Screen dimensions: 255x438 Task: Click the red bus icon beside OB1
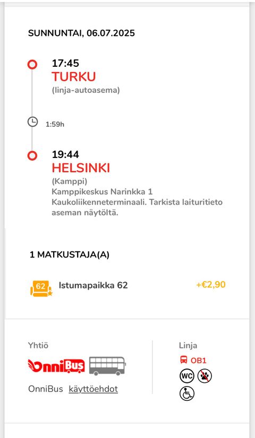[184, 360]
